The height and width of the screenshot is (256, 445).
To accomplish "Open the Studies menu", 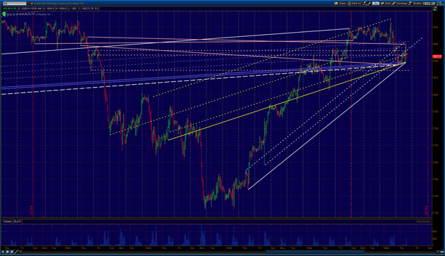I will pos(415,3).
